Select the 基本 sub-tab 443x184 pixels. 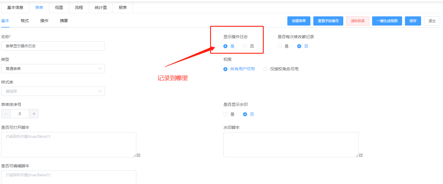coord(5,21)
